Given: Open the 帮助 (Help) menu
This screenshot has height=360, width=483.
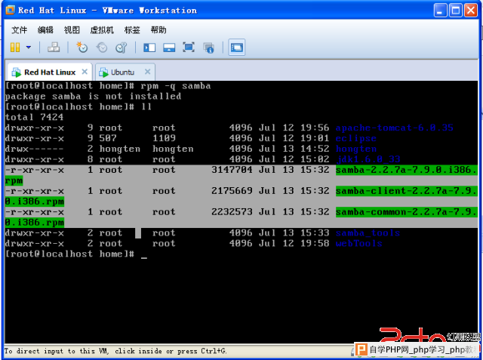Looking at the screenshot, I should tap(158, 30).
